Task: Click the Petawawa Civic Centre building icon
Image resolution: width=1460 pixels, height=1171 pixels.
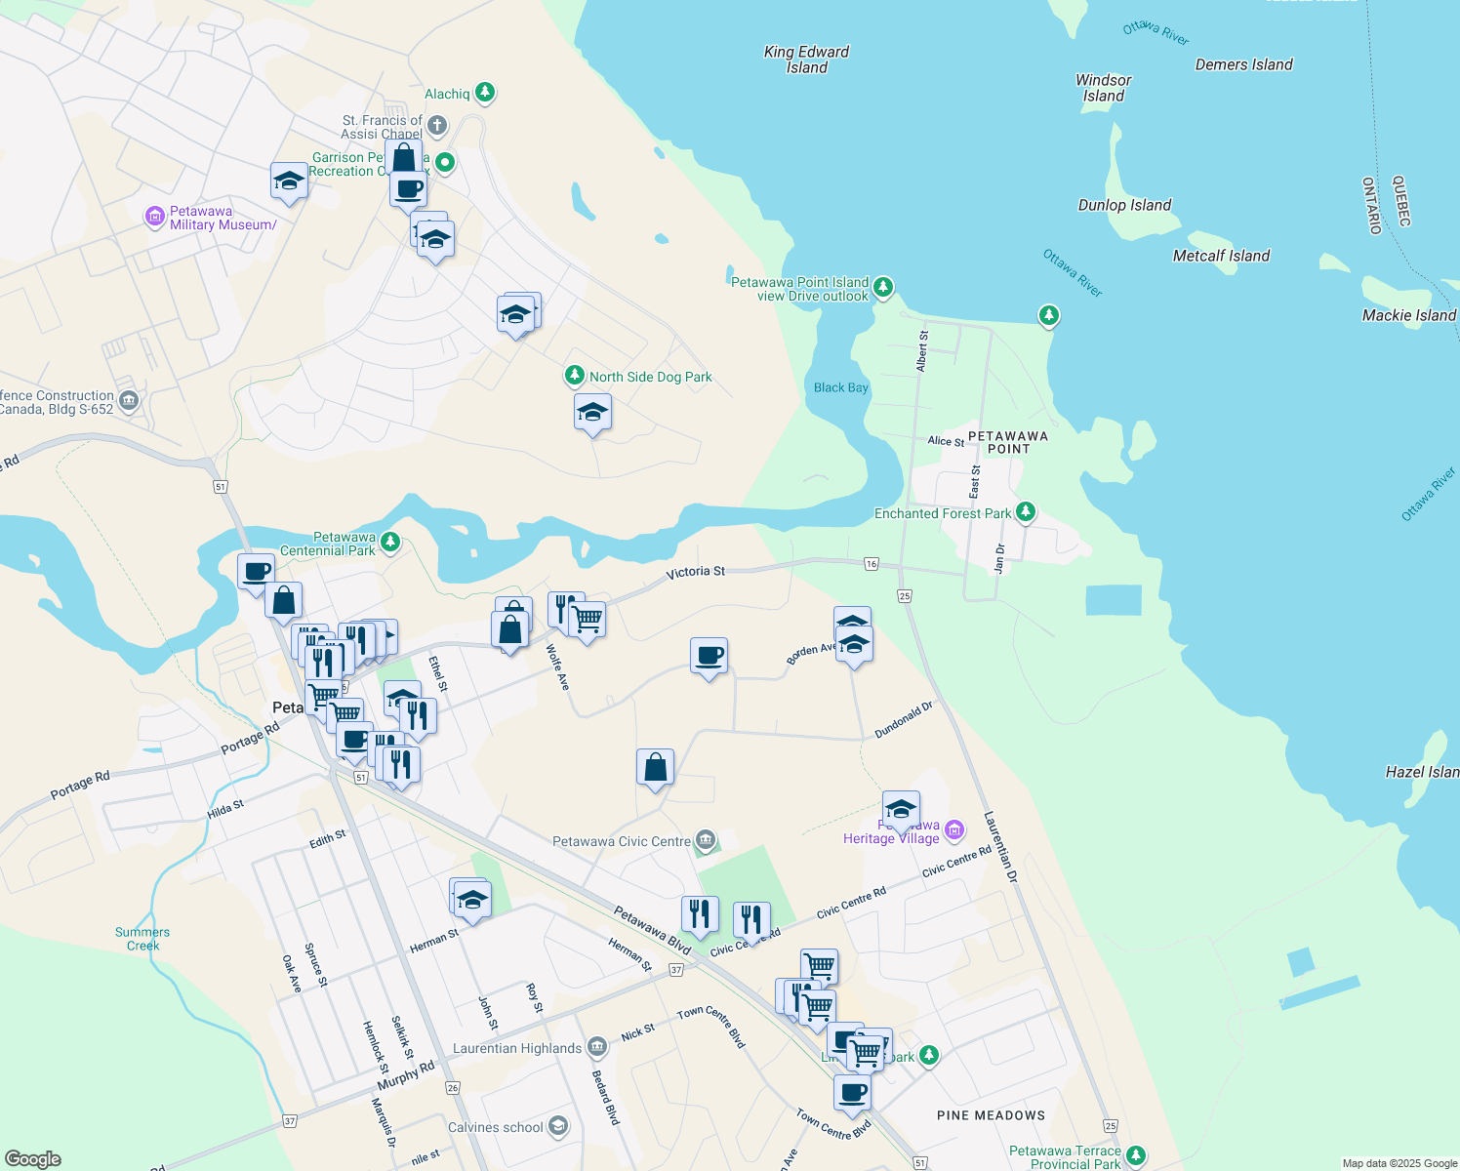Action: (x=706, y=840)
